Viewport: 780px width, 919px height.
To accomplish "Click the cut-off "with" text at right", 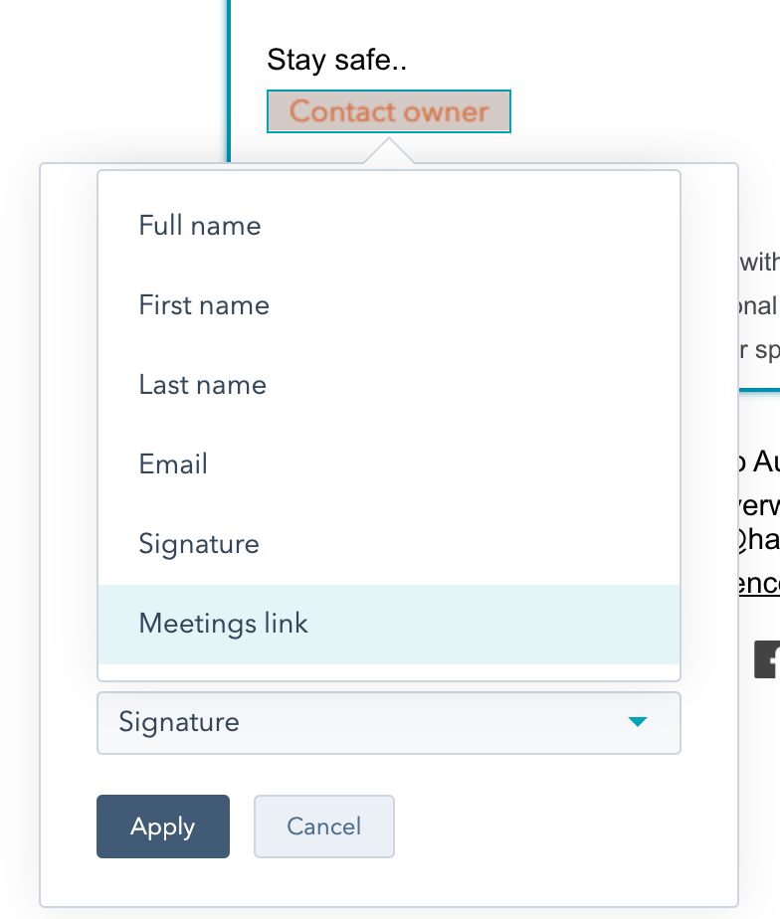I will (759, 263).
